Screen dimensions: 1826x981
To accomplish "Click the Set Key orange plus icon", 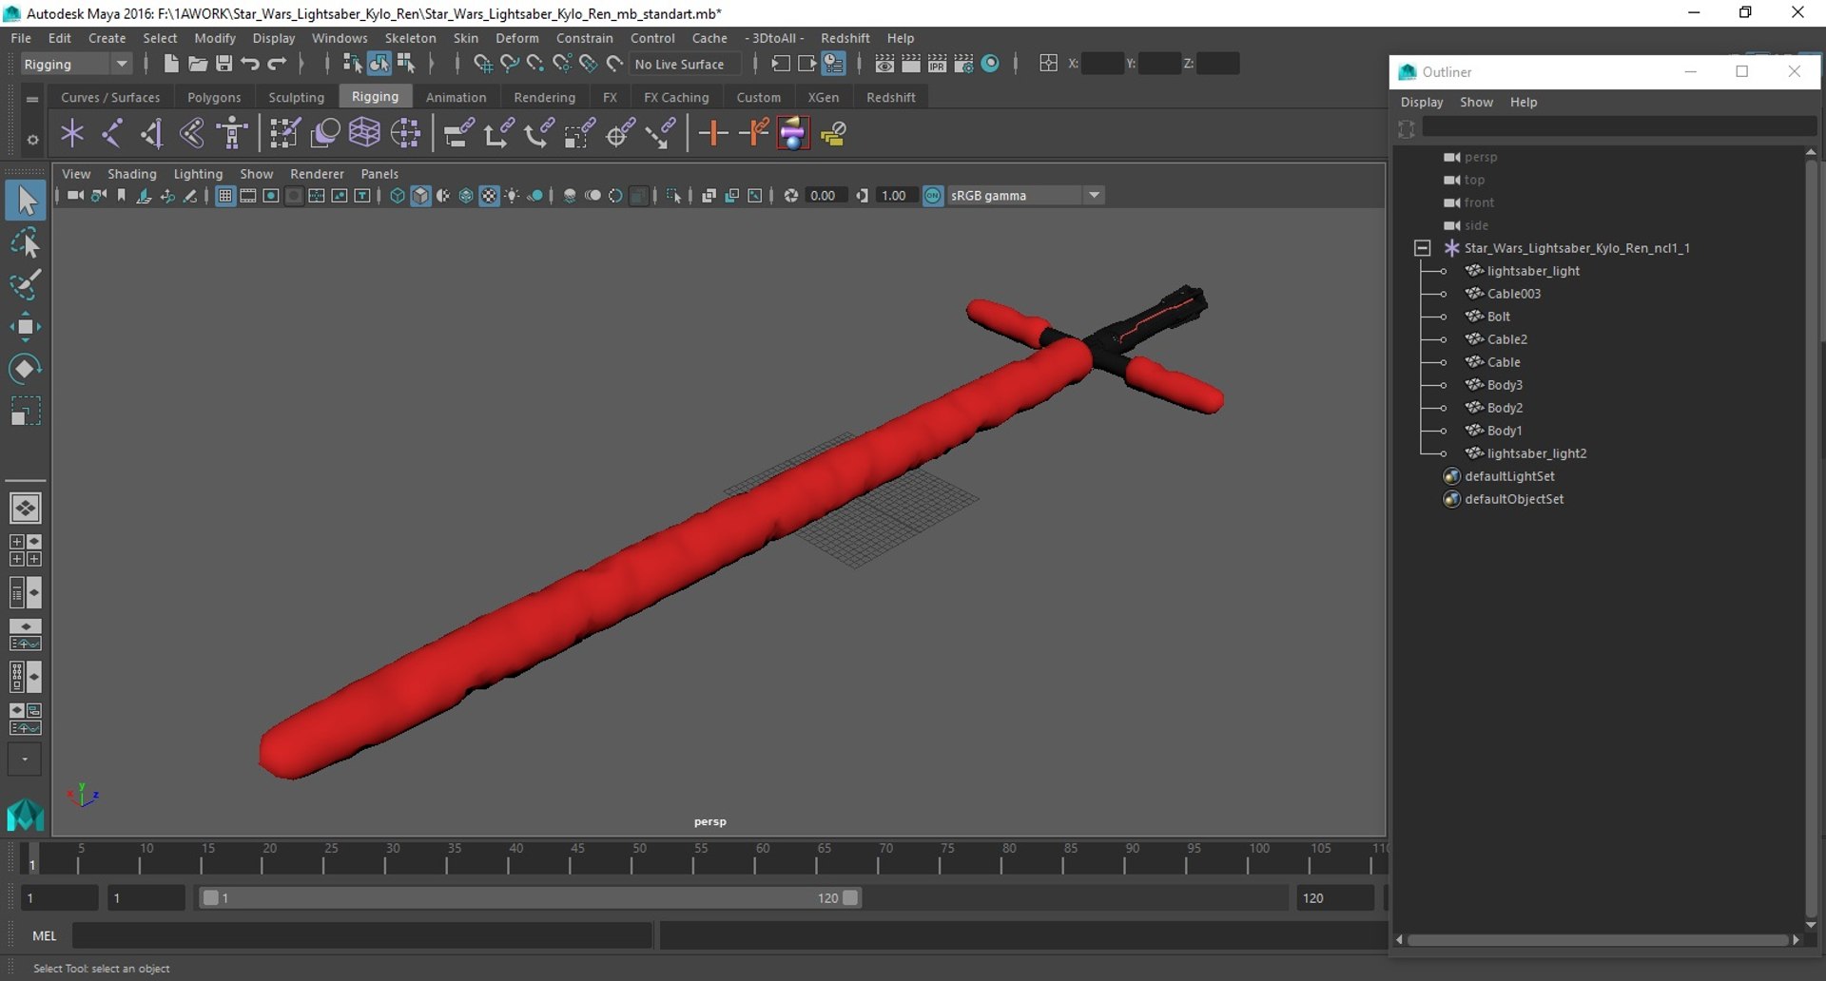I will tap(713, 134).
